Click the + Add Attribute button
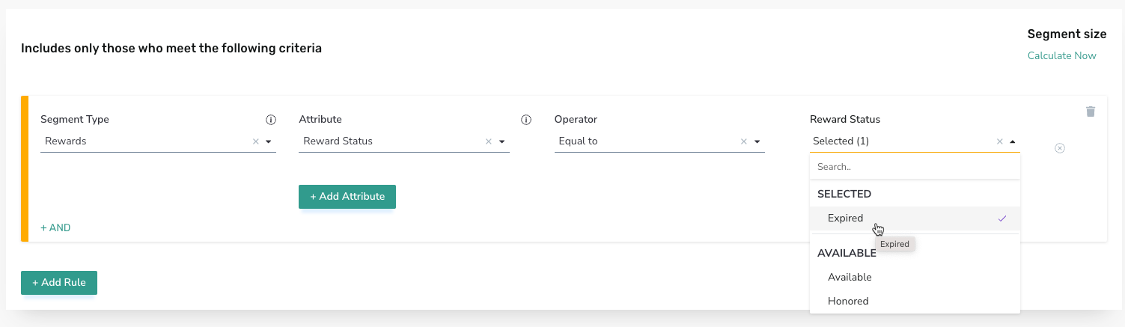The height and width of the screenshot is (327, 1125). pyautogui.click(x=347, y=197)
